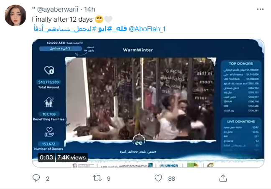This screenshot has height=189, width=271.
Task: Open the #لنجعل_شتاءهم_أدفأ hashtag
Action: (x=65, y=29)
